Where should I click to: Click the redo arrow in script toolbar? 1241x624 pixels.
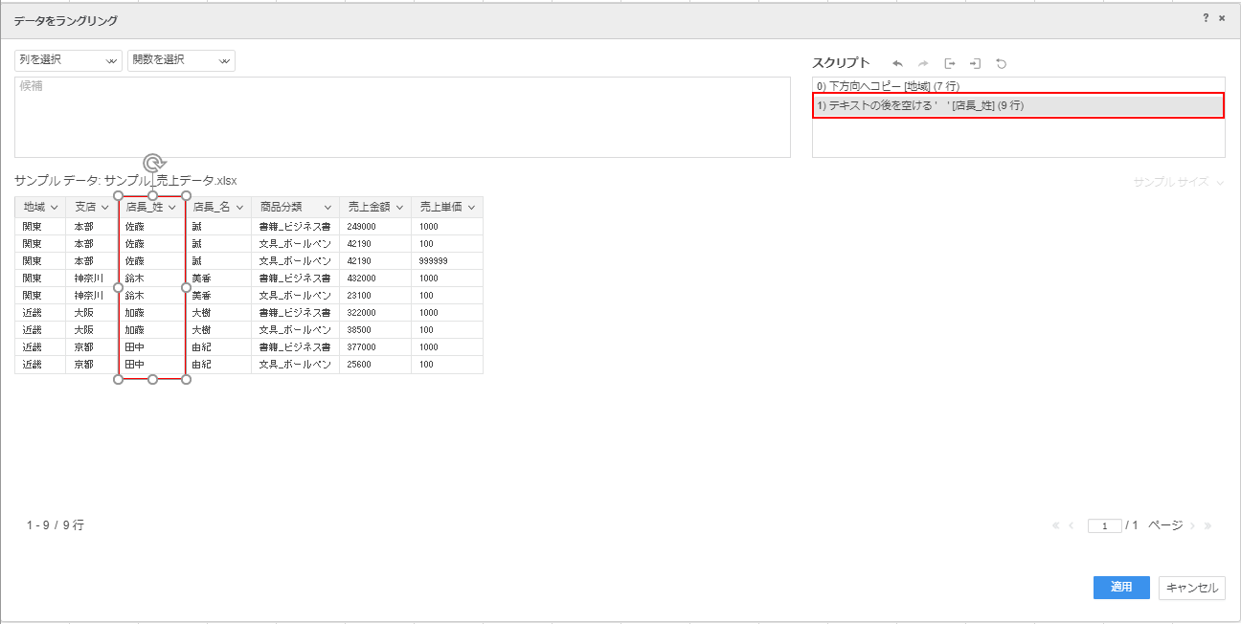click(923, 63)
